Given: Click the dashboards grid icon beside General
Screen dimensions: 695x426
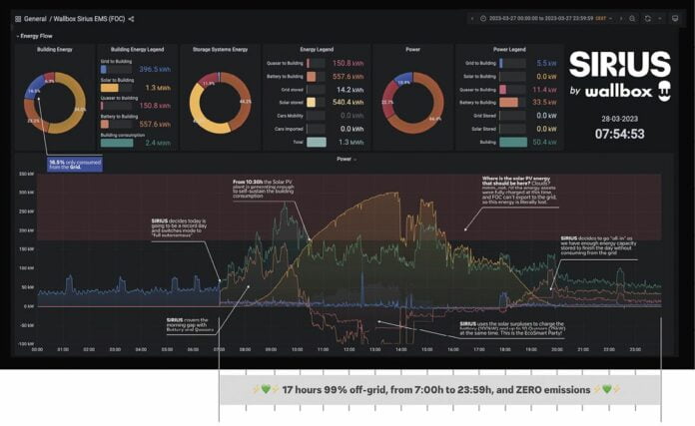Looking at the screenshot, I should click(18, 18).
